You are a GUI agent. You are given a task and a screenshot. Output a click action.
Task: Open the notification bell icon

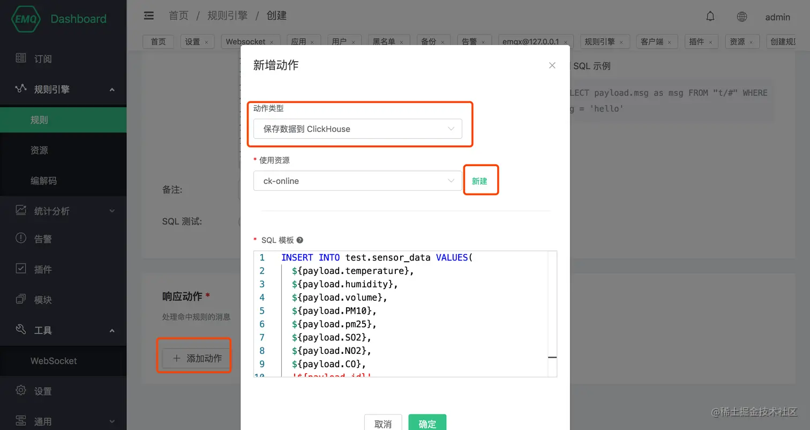pyautogui.click(x=710, y=17)
